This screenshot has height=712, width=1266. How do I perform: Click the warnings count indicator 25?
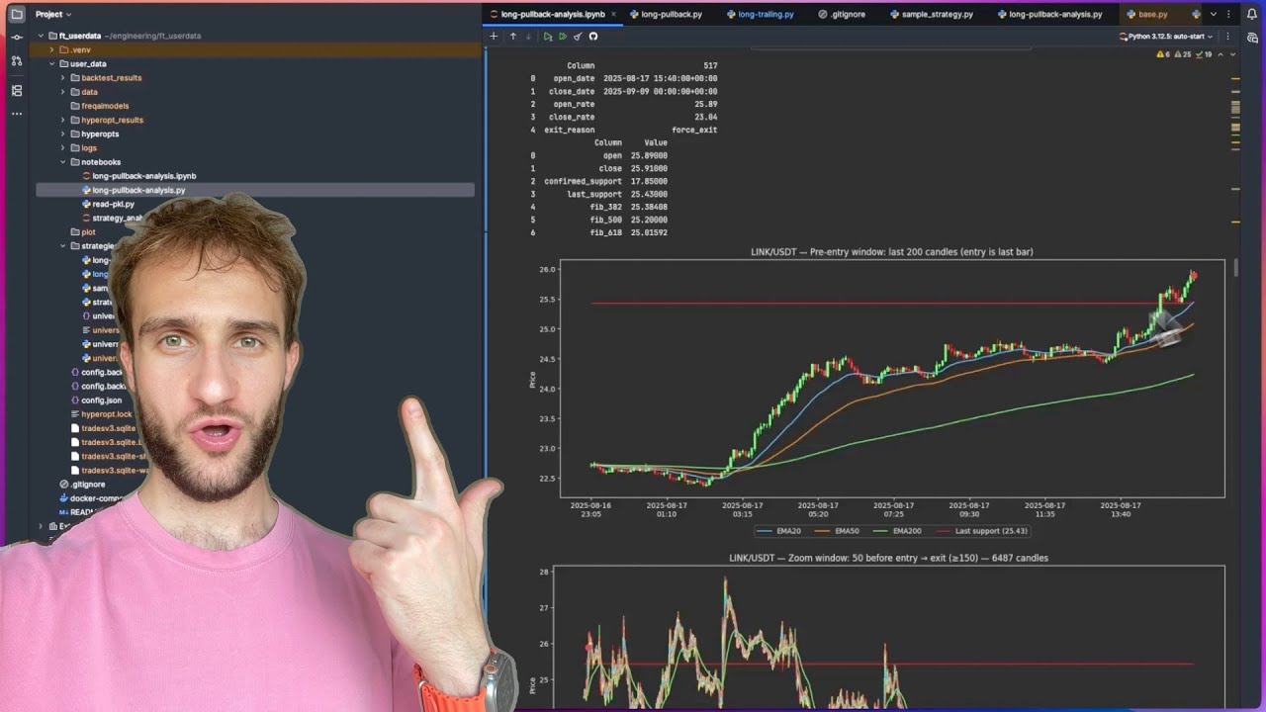[1181, 54]
